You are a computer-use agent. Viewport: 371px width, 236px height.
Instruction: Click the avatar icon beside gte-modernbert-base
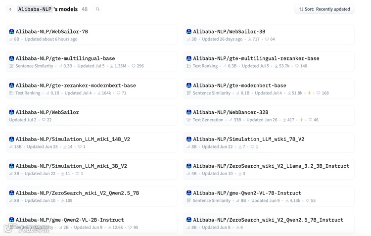[x=188, y=85]
